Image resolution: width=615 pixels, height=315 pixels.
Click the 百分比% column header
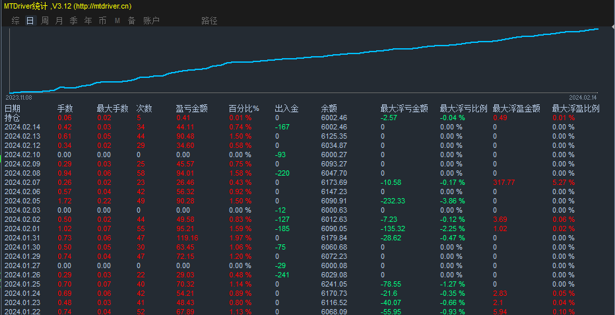coord(244,109)
